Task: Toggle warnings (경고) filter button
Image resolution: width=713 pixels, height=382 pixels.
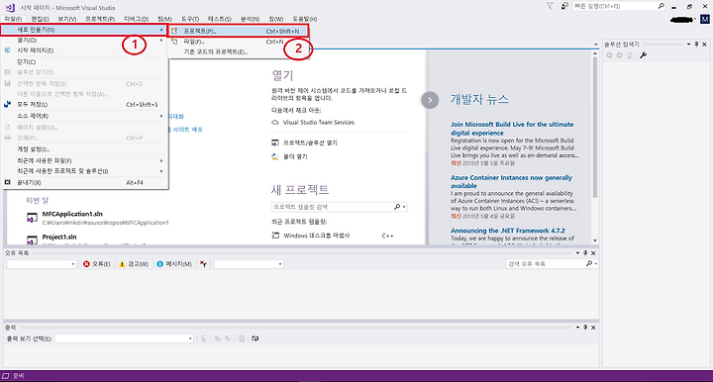Action: click(x=134, y=264)
